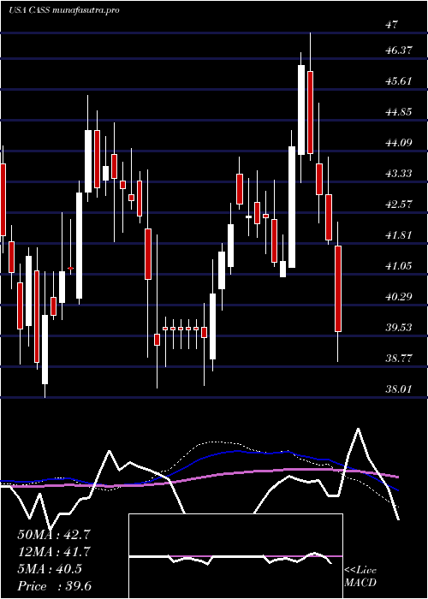The height and width of the screenshot is (599, 428).
Task: Click the 45.61 price axis label
Action: click(399, 81)
